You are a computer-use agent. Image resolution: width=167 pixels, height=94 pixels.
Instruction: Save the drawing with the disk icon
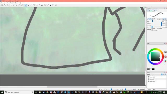pyautogui.click(x=8, y=5)
